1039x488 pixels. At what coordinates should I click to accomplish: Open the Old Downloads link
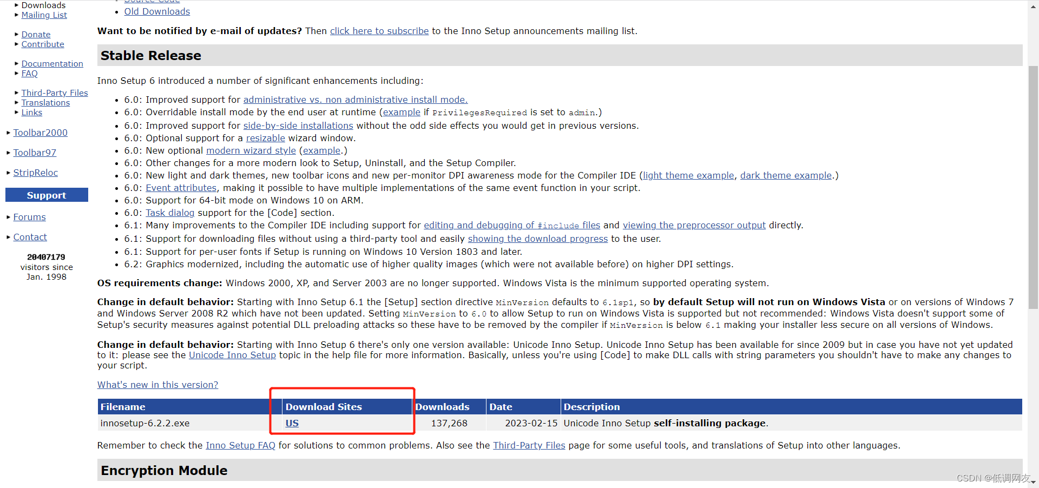pos(157,11)
